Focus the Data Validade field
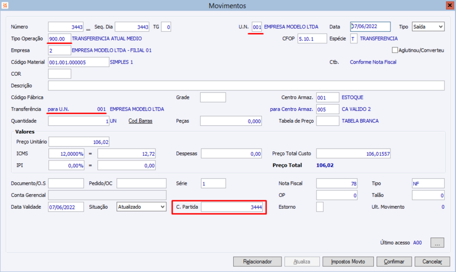 pos(66,207)
